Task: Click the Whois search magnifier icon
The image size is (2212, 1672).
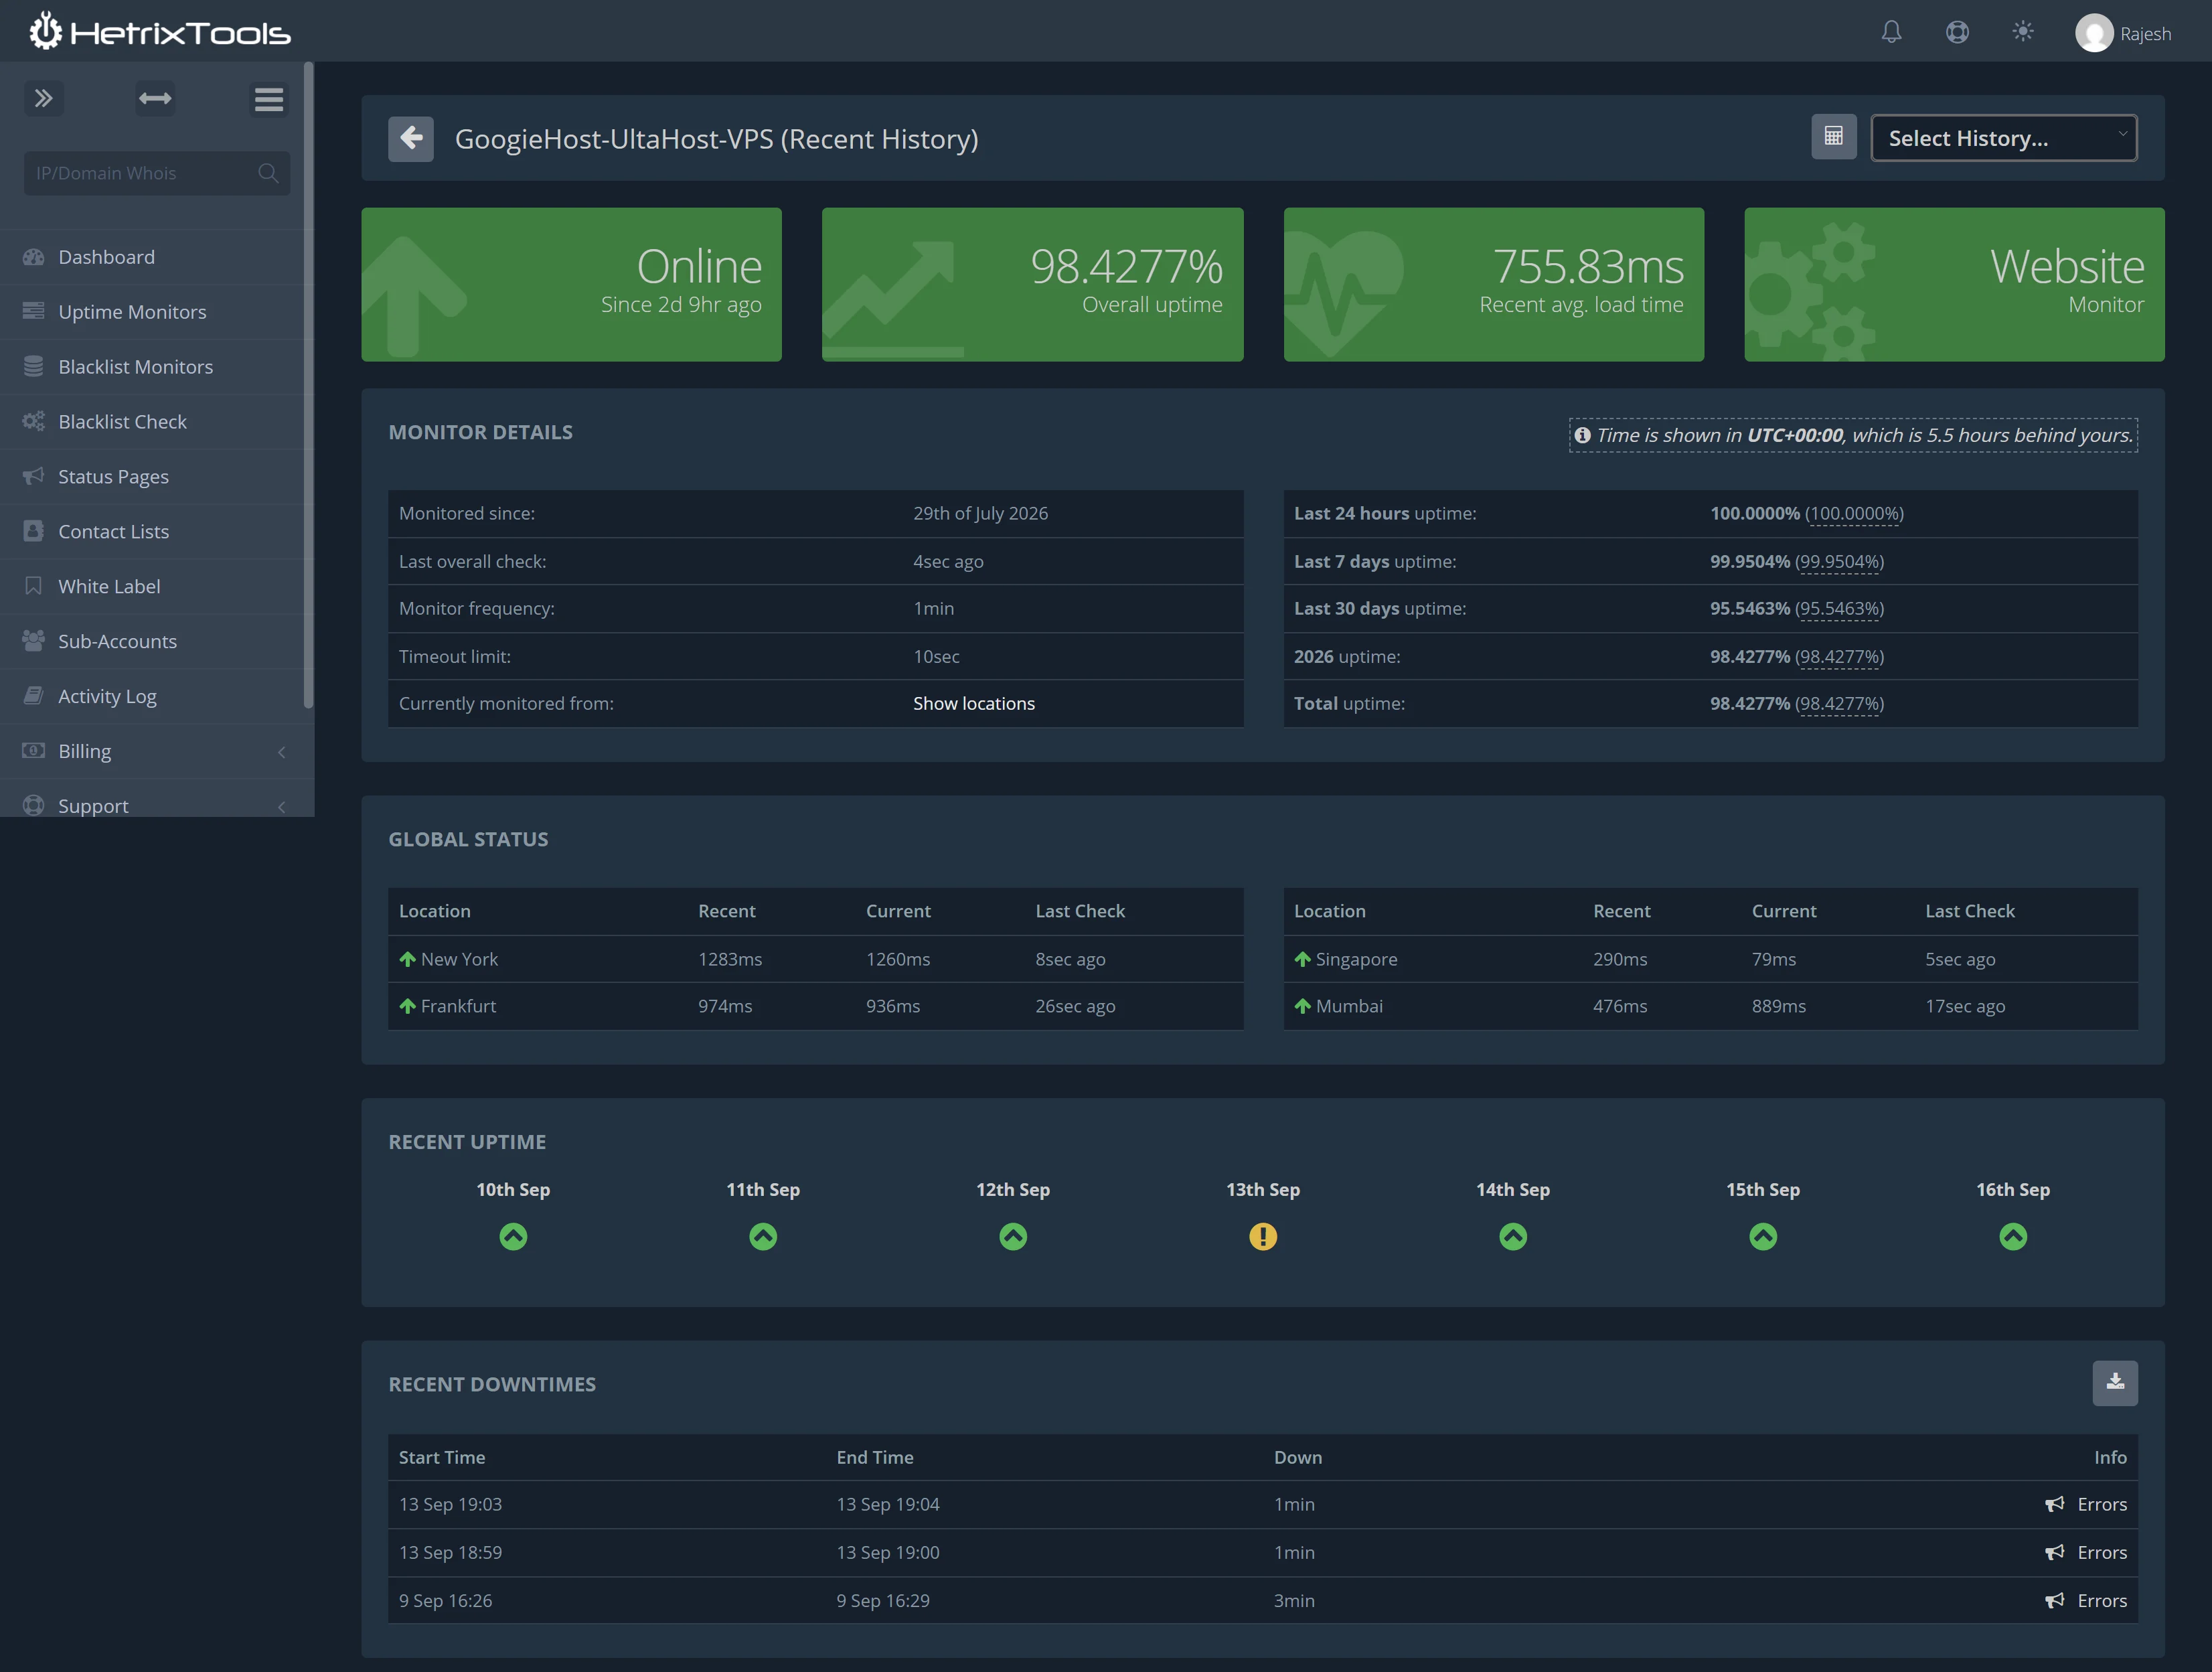Action: (268, 173)
